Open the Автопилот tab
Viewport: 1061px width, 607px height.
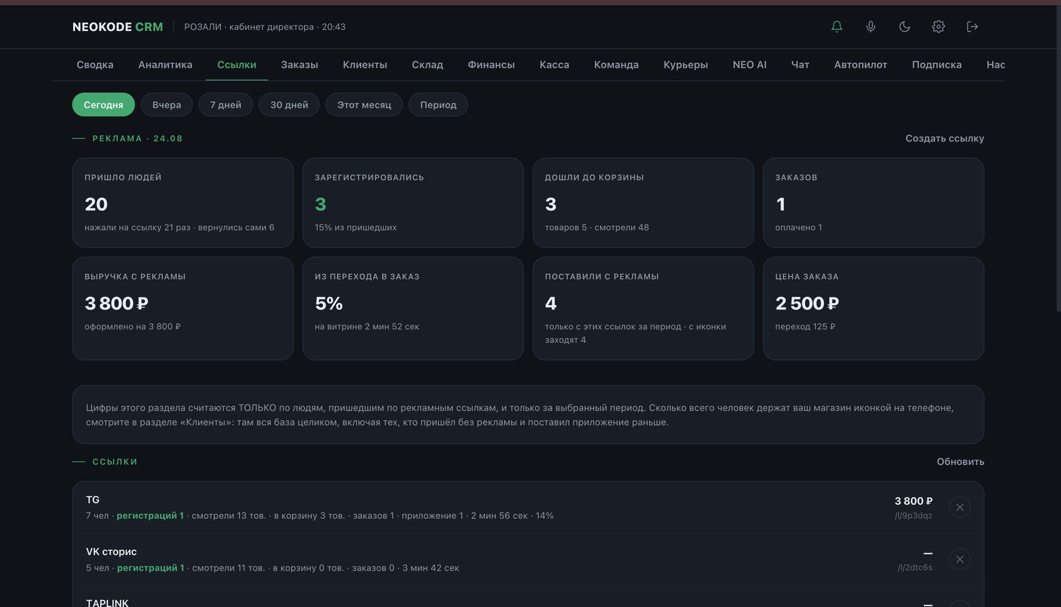pyautogui.click(x=860, y=64)
